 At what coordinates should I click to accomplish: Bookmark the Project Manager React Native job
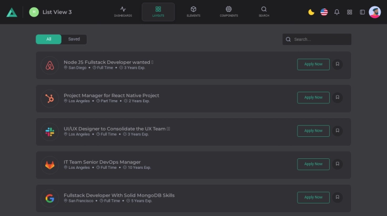point(338,98)
